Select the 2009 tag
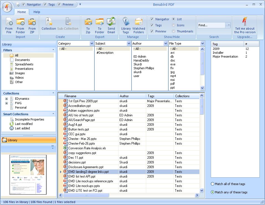This screenshot has width=265, height=205. click(216, 49)
